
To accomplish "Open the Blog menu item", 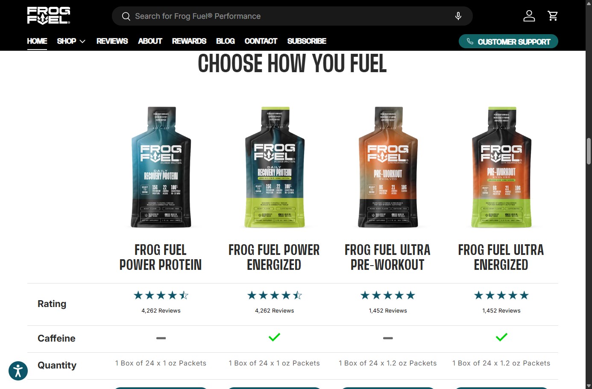I will 226,41.
